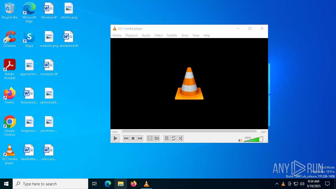Select Firefox desktop shortcut
This screenshot has height=189, width=336.
[x=10, y=96]
